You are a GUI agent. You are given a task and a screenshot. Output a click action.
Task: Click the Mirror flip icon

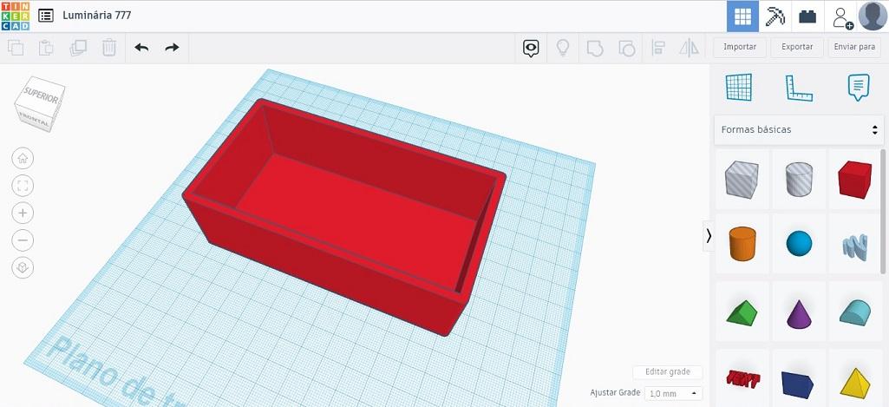coord(690,48)
